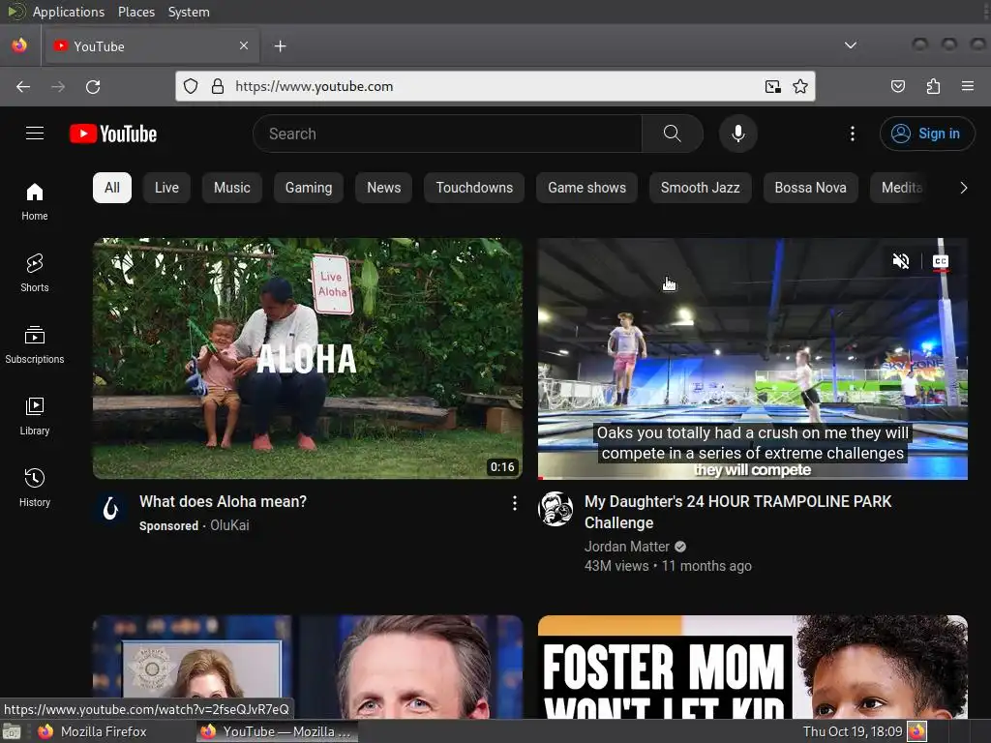Open the trampoline park video preview
Screen dimensions: 991x743
point(752,358)
